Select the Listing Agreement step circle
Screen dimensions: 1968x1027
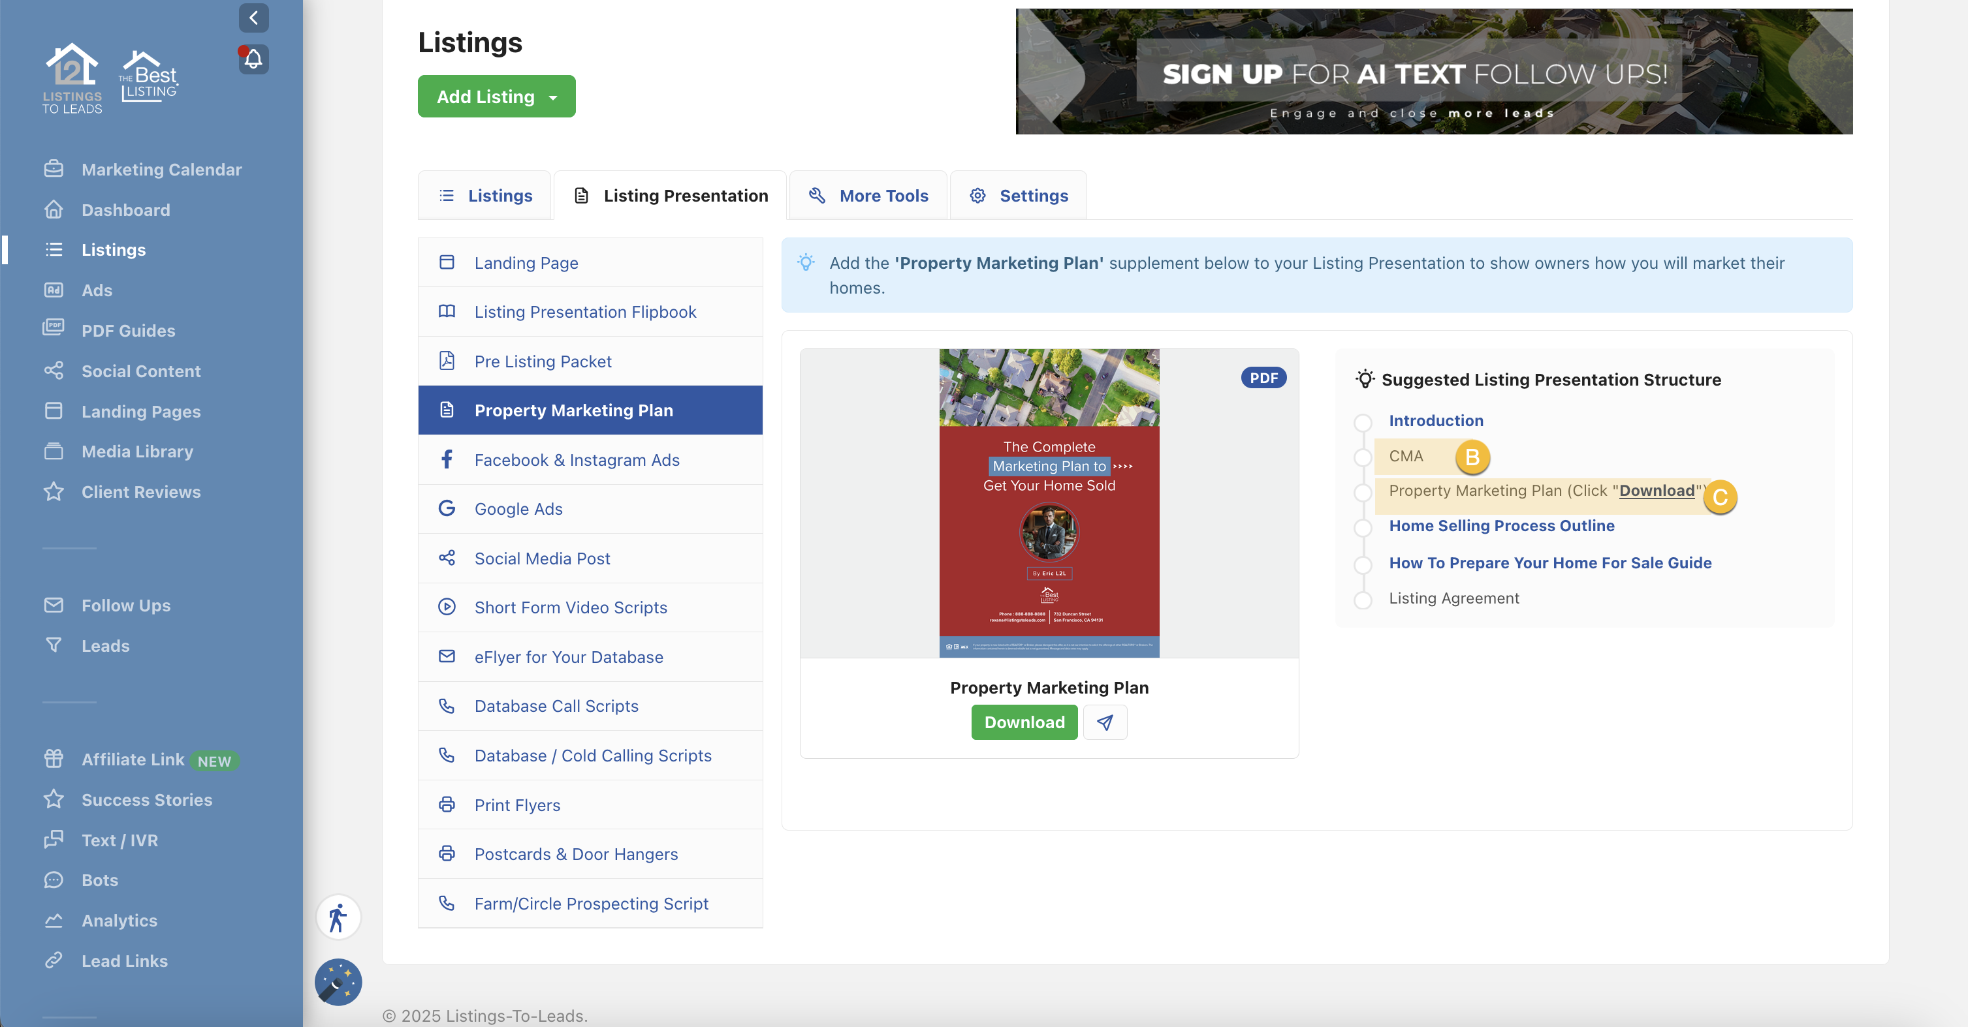pyautogui.click(x=1362, y=600)
